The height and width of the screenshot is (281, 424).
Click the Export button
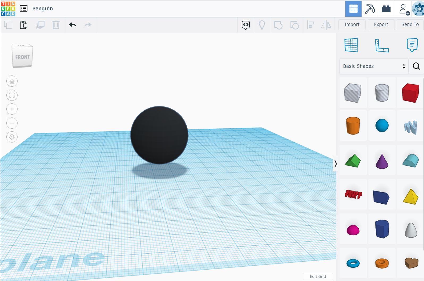click(x=381, y=24)
